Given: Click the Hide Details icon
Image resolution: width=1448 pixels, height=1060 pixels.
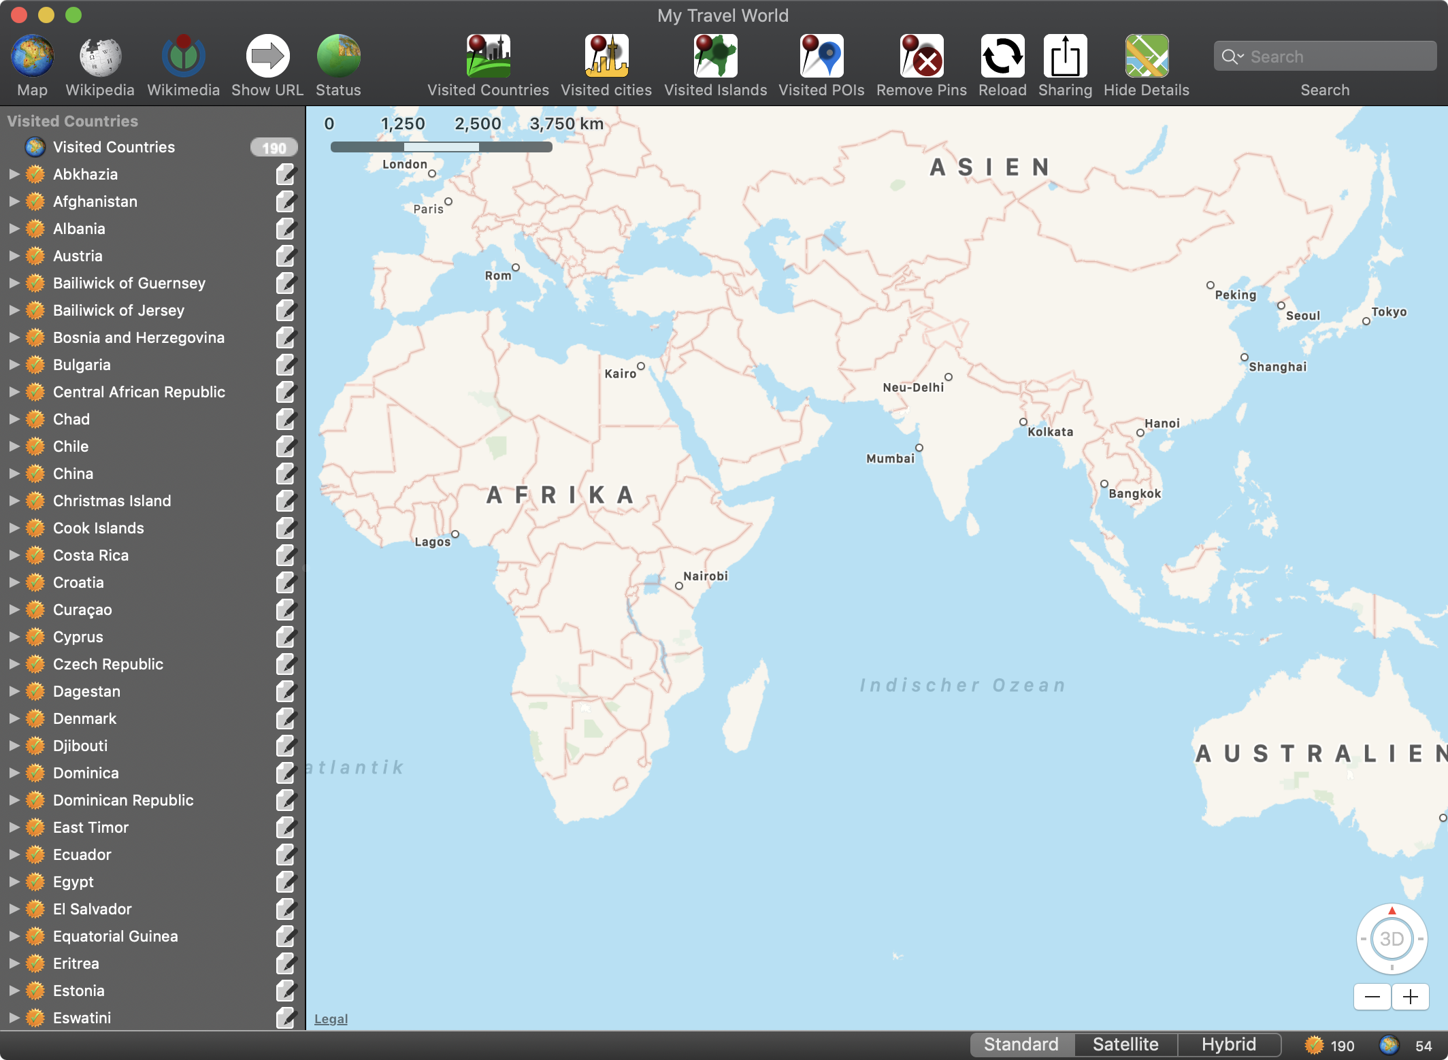Looking at the screenshot, I should (x=1147, y=56).
